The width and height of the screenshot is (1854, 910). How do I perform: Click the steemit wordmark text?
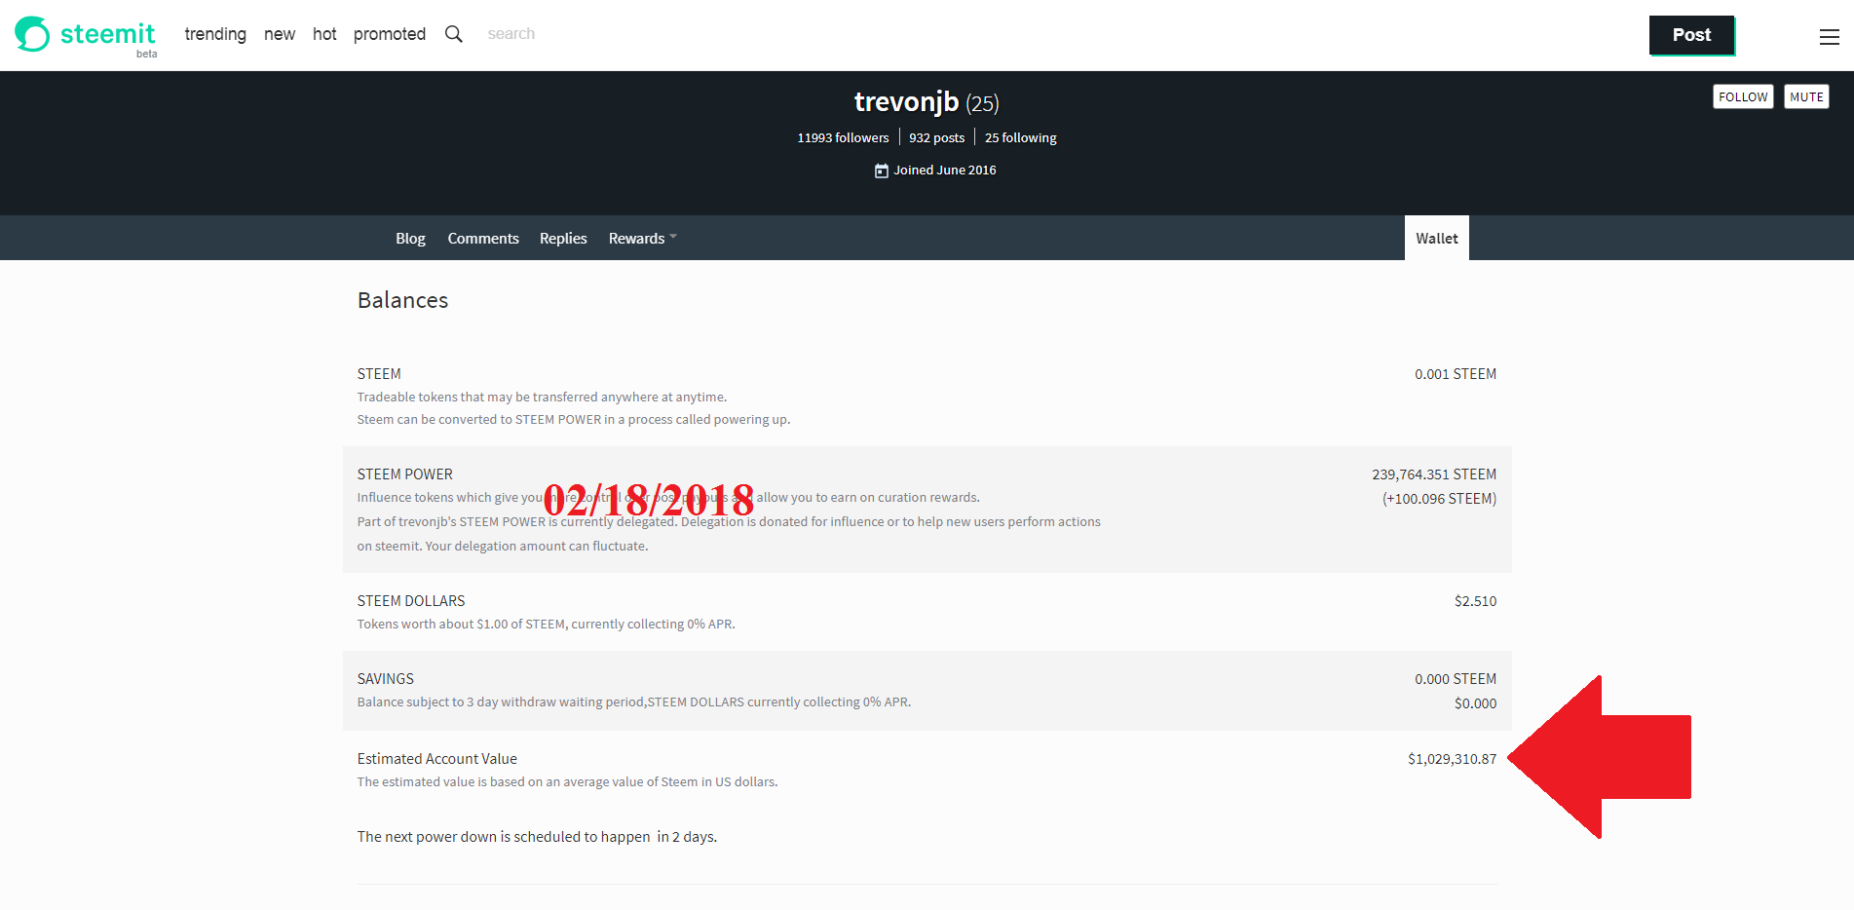107,34
